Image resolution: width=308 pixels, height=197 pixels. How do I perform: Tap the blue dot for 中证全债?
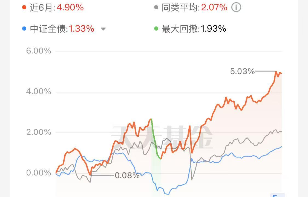[24, 29]
